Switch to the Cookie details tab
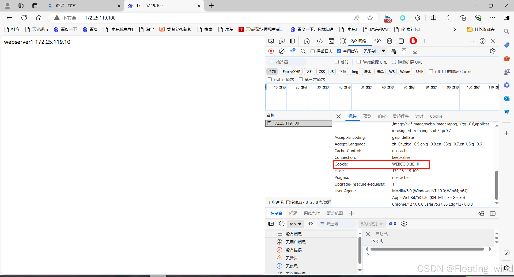 point(436,116)
